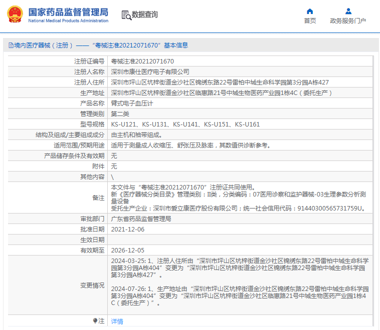The image size is (380, 330).
Task: Select the 2024-03-25 change record
Action: pos(240,268)
